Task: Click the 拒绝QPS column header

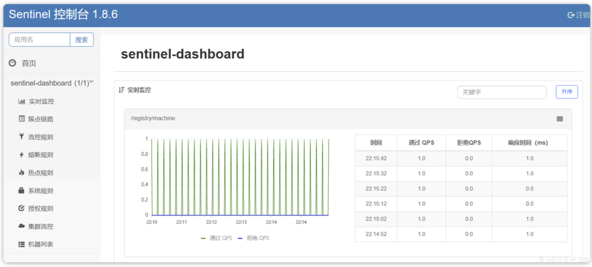Action: 469,143
